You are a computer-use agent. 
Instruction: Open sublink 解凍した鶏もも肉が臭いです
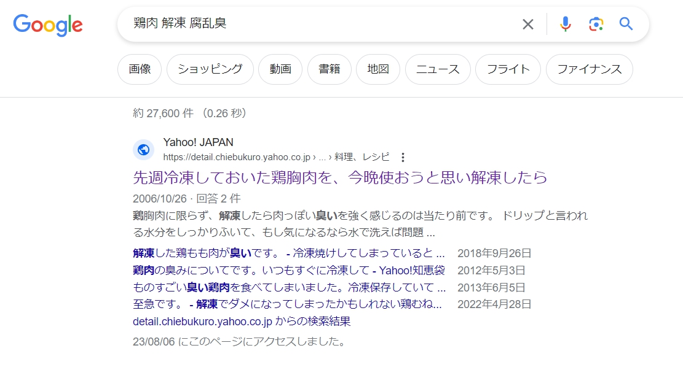click(289, 253)
